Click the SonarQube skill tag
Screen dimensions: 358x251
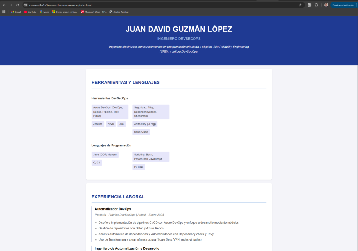coord(141,132)
